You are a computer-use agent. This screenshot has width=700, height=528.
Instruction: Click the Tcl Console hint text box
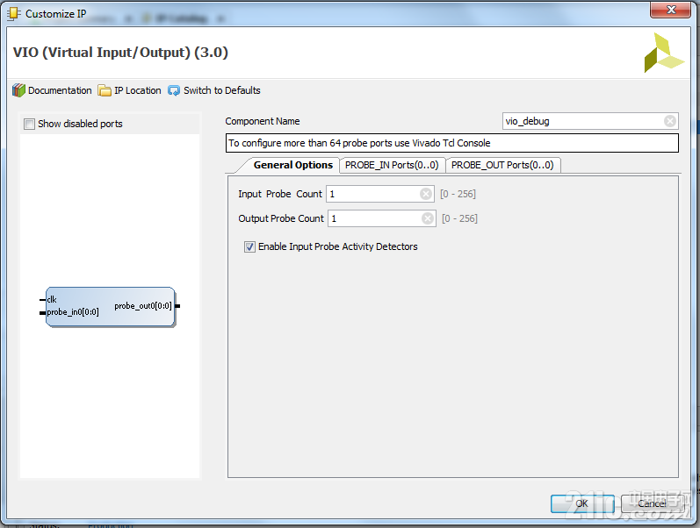(x=451, y=143)
